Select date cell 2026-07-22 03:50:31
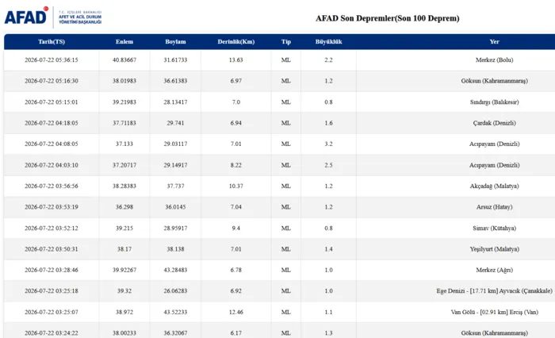The height and width of the screenshot is (338, 555). 52,249
